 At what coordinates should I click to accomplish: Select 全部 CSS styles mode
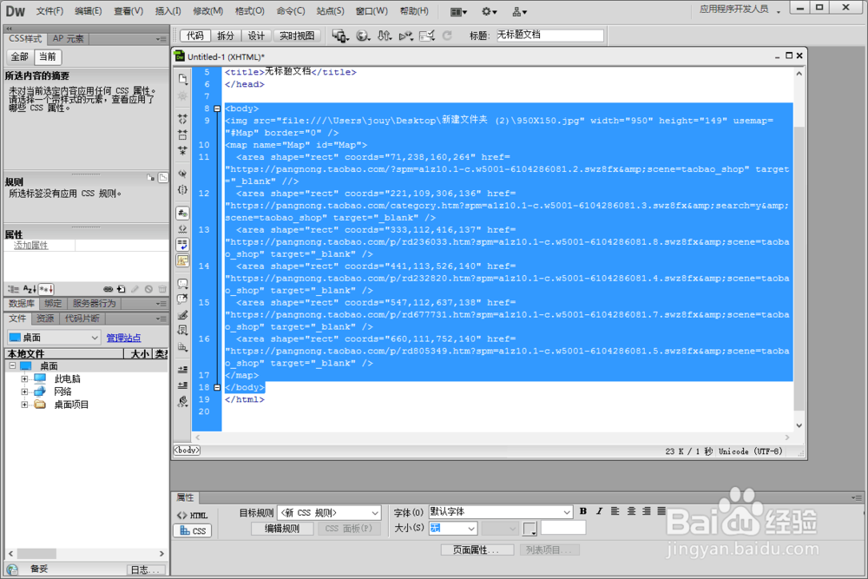[19, 56]
